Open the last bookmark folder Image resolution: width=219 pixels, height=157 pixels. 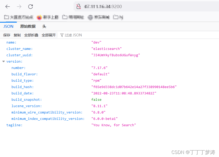(x=118, y=17)
